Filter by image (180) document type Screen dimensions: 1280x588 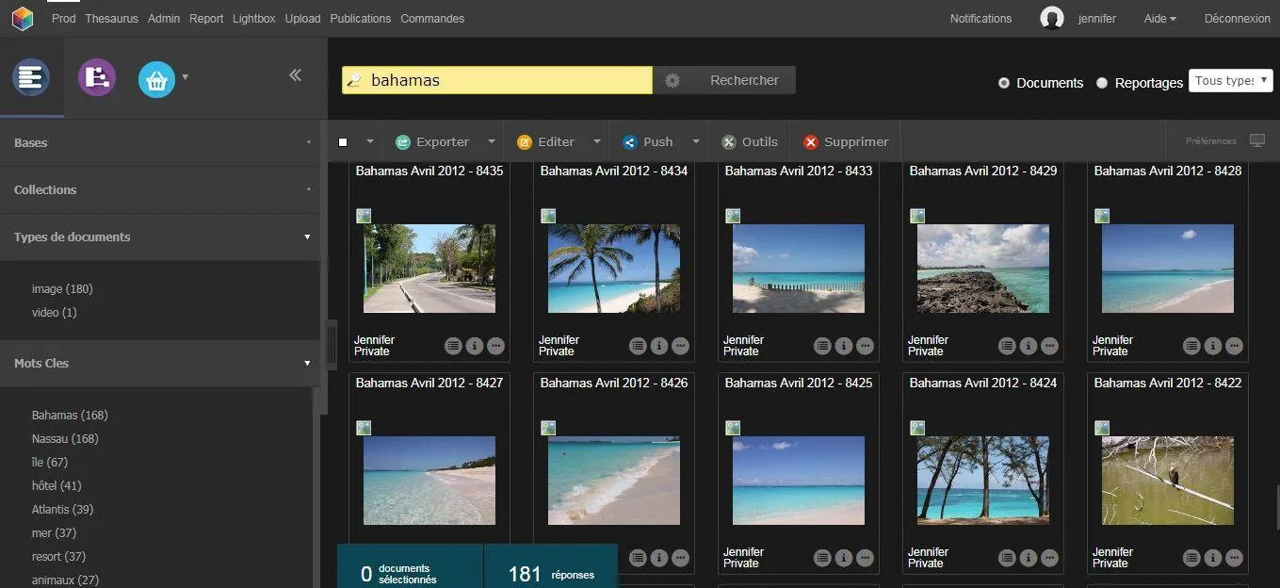point(62,289)
